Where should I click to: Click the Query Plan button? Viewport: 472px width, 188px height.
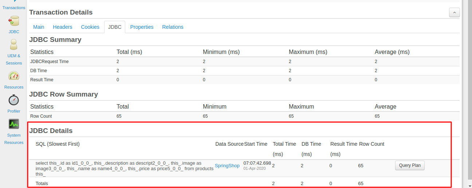click(x=410, y=165)
